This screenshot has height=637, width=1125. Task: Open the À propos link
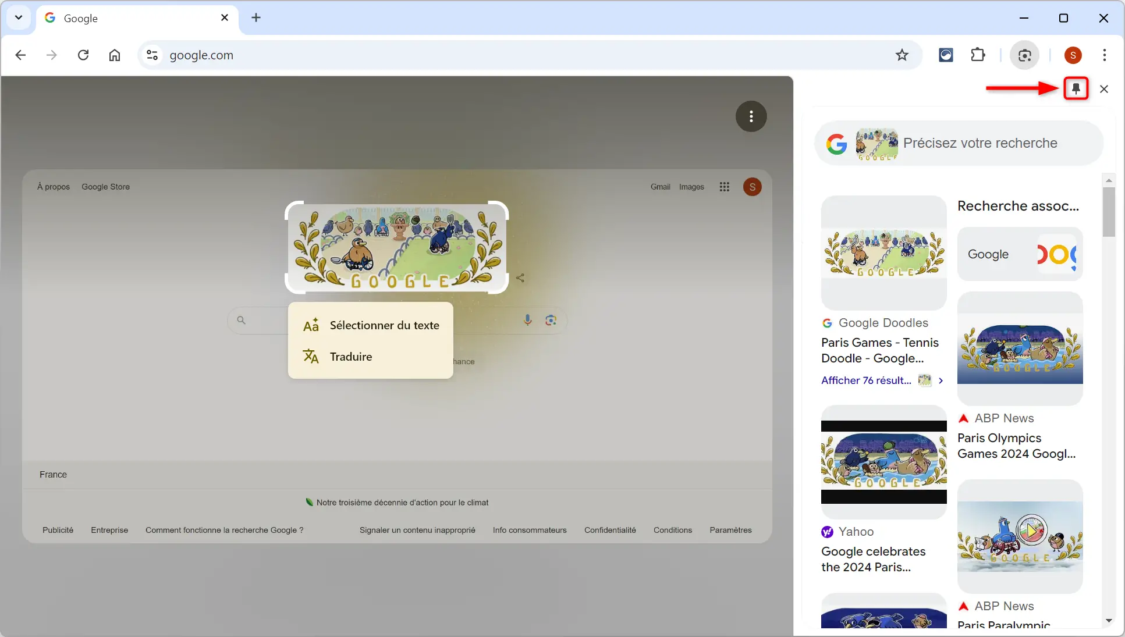click(x=54, y=187)
